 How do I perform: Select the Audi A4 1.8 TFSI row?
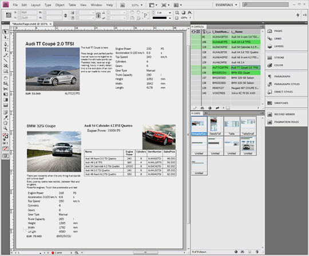click(x=226, y=42)
